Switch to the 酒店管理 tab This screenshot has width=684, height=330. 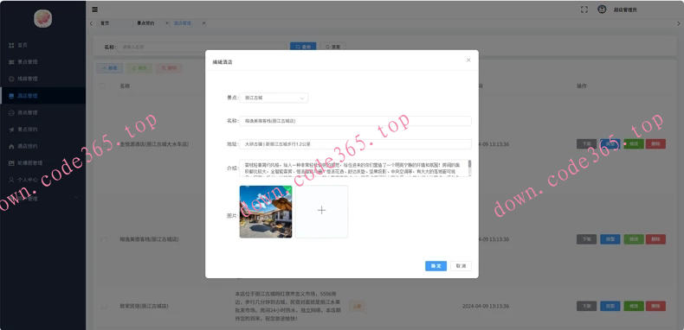click(x=183, y=23)
